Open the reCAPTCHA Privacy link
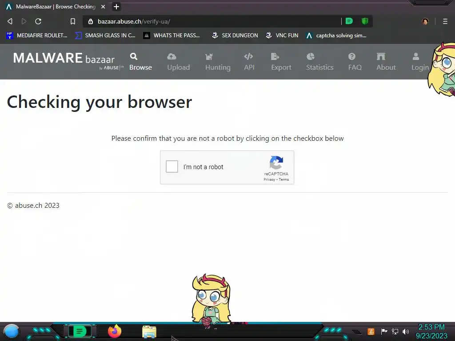This screenshot has height=341, width=455. coord(269,179)
